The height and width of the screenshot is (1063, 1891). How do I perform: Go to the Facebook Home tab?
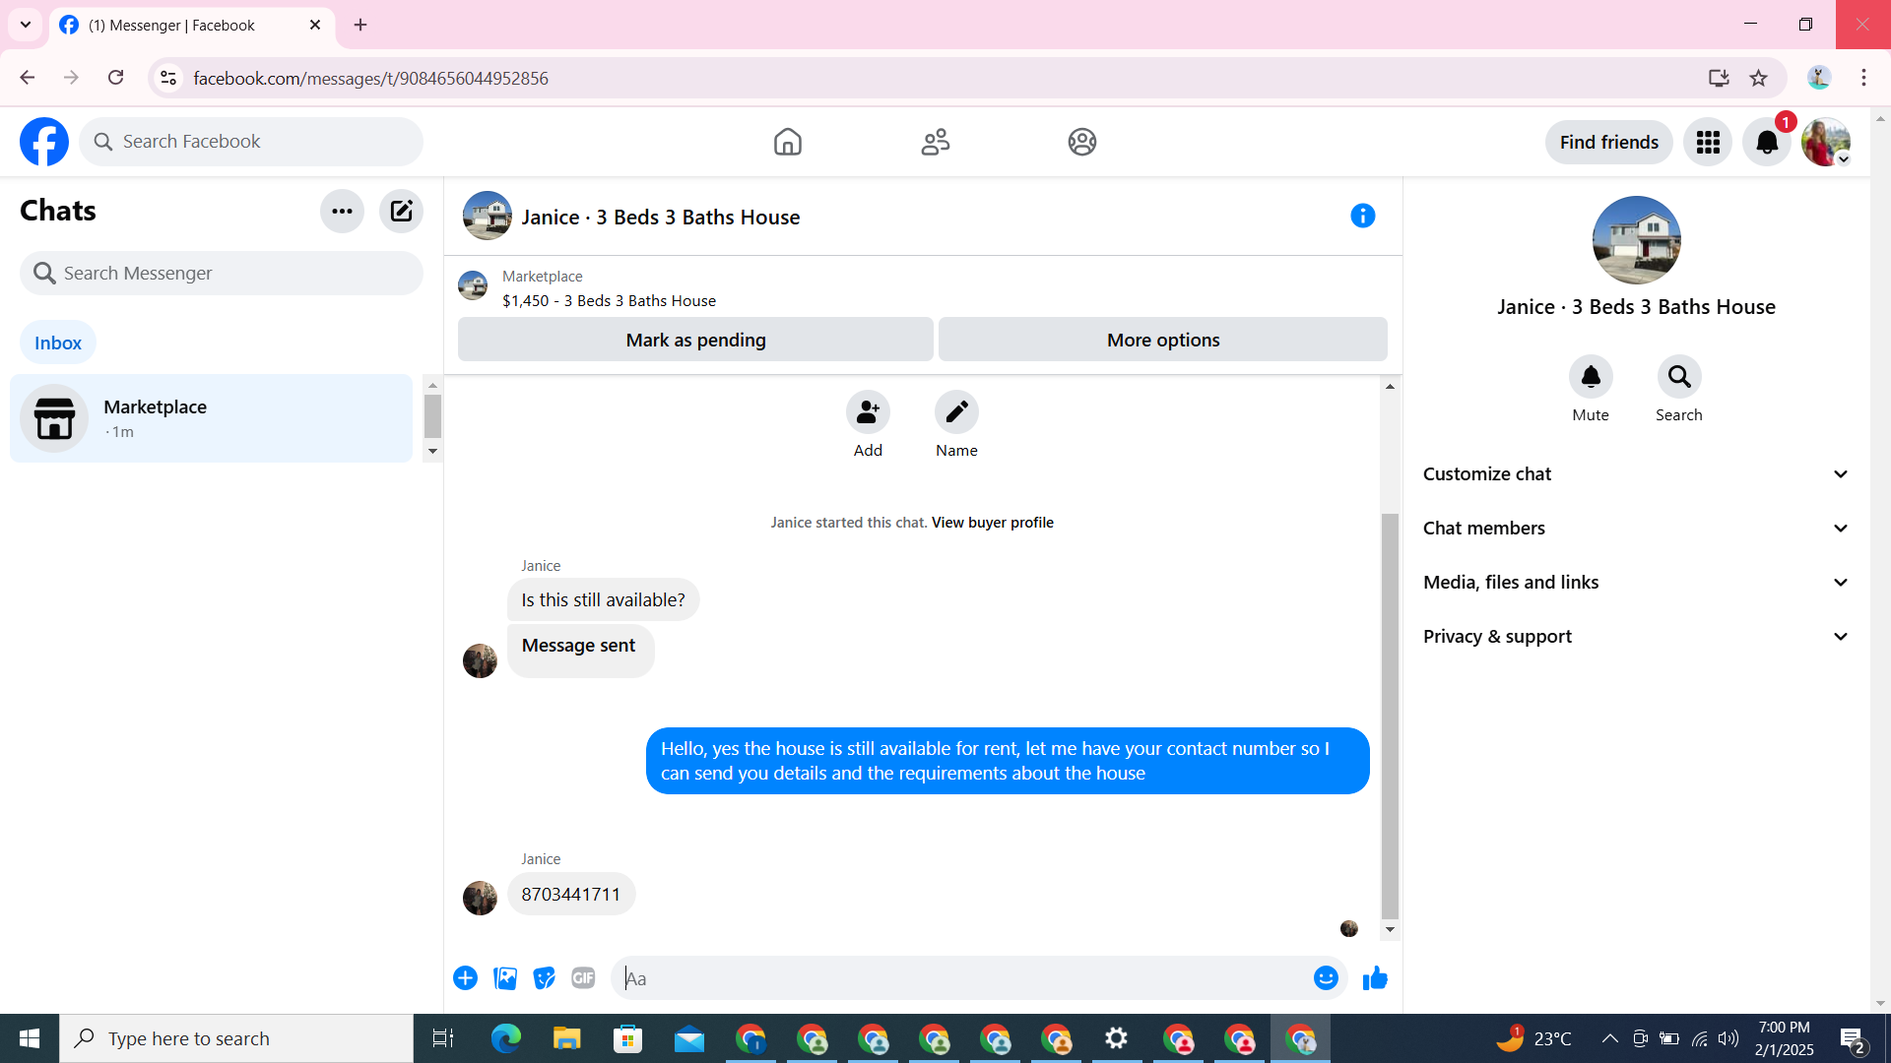point(787,142)
